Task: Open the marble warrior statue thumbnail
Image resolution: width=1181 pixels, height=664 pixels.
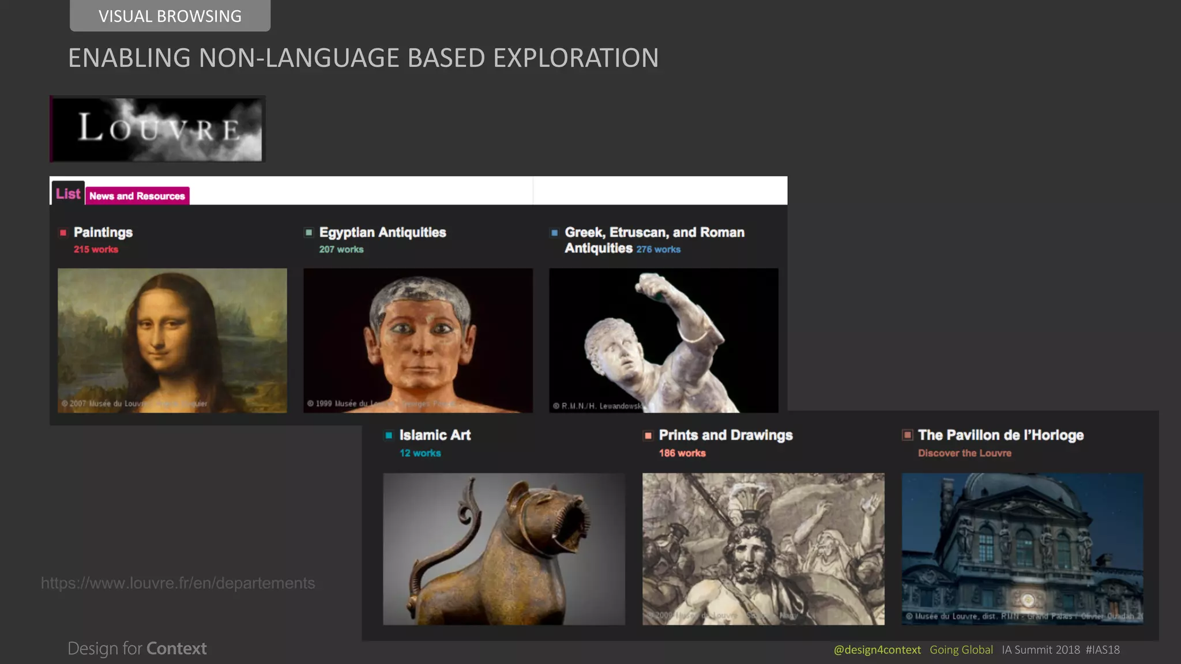Action: tap(664, 340)
